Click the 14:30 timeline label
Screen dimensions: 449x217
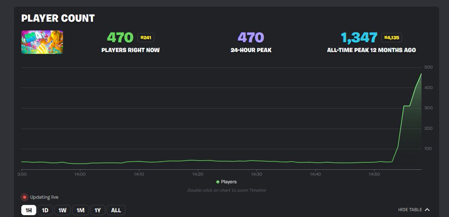tap(256, 174)
